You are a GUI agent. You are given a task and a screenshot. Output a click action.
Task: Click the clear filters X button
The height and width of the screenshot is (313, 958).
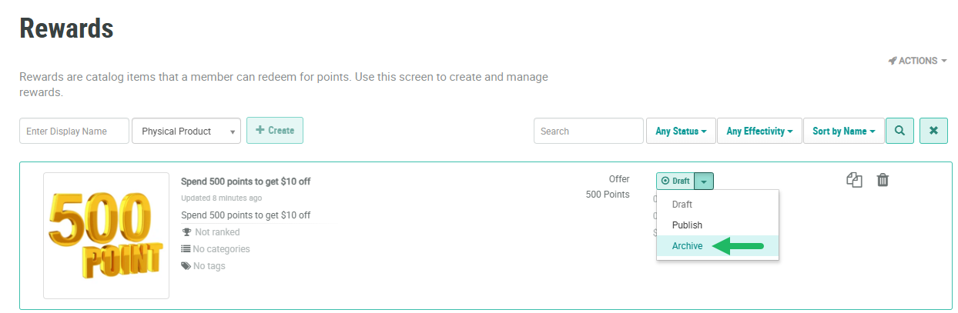click(933, 131)
